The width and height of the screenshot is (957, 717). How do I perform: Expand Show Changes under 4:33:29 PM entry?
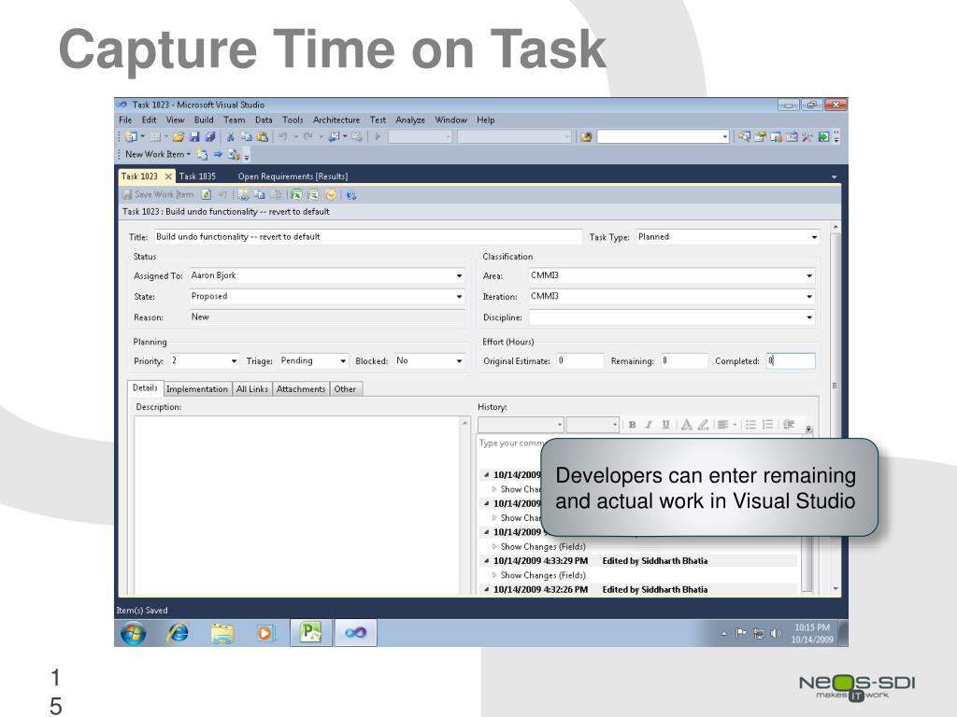pyautogui.click(x=494, y=575)
